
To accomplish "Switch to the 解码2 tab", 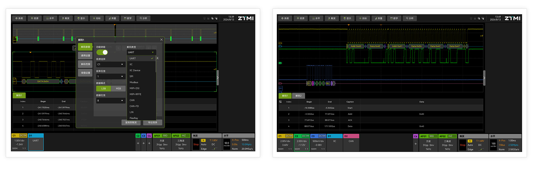I will [x=298, y=96].
